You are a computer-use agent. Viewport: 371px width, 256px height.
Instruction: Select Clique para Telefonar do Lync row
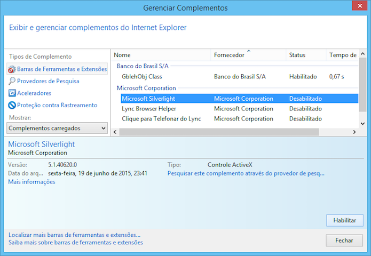click(161, 119)
